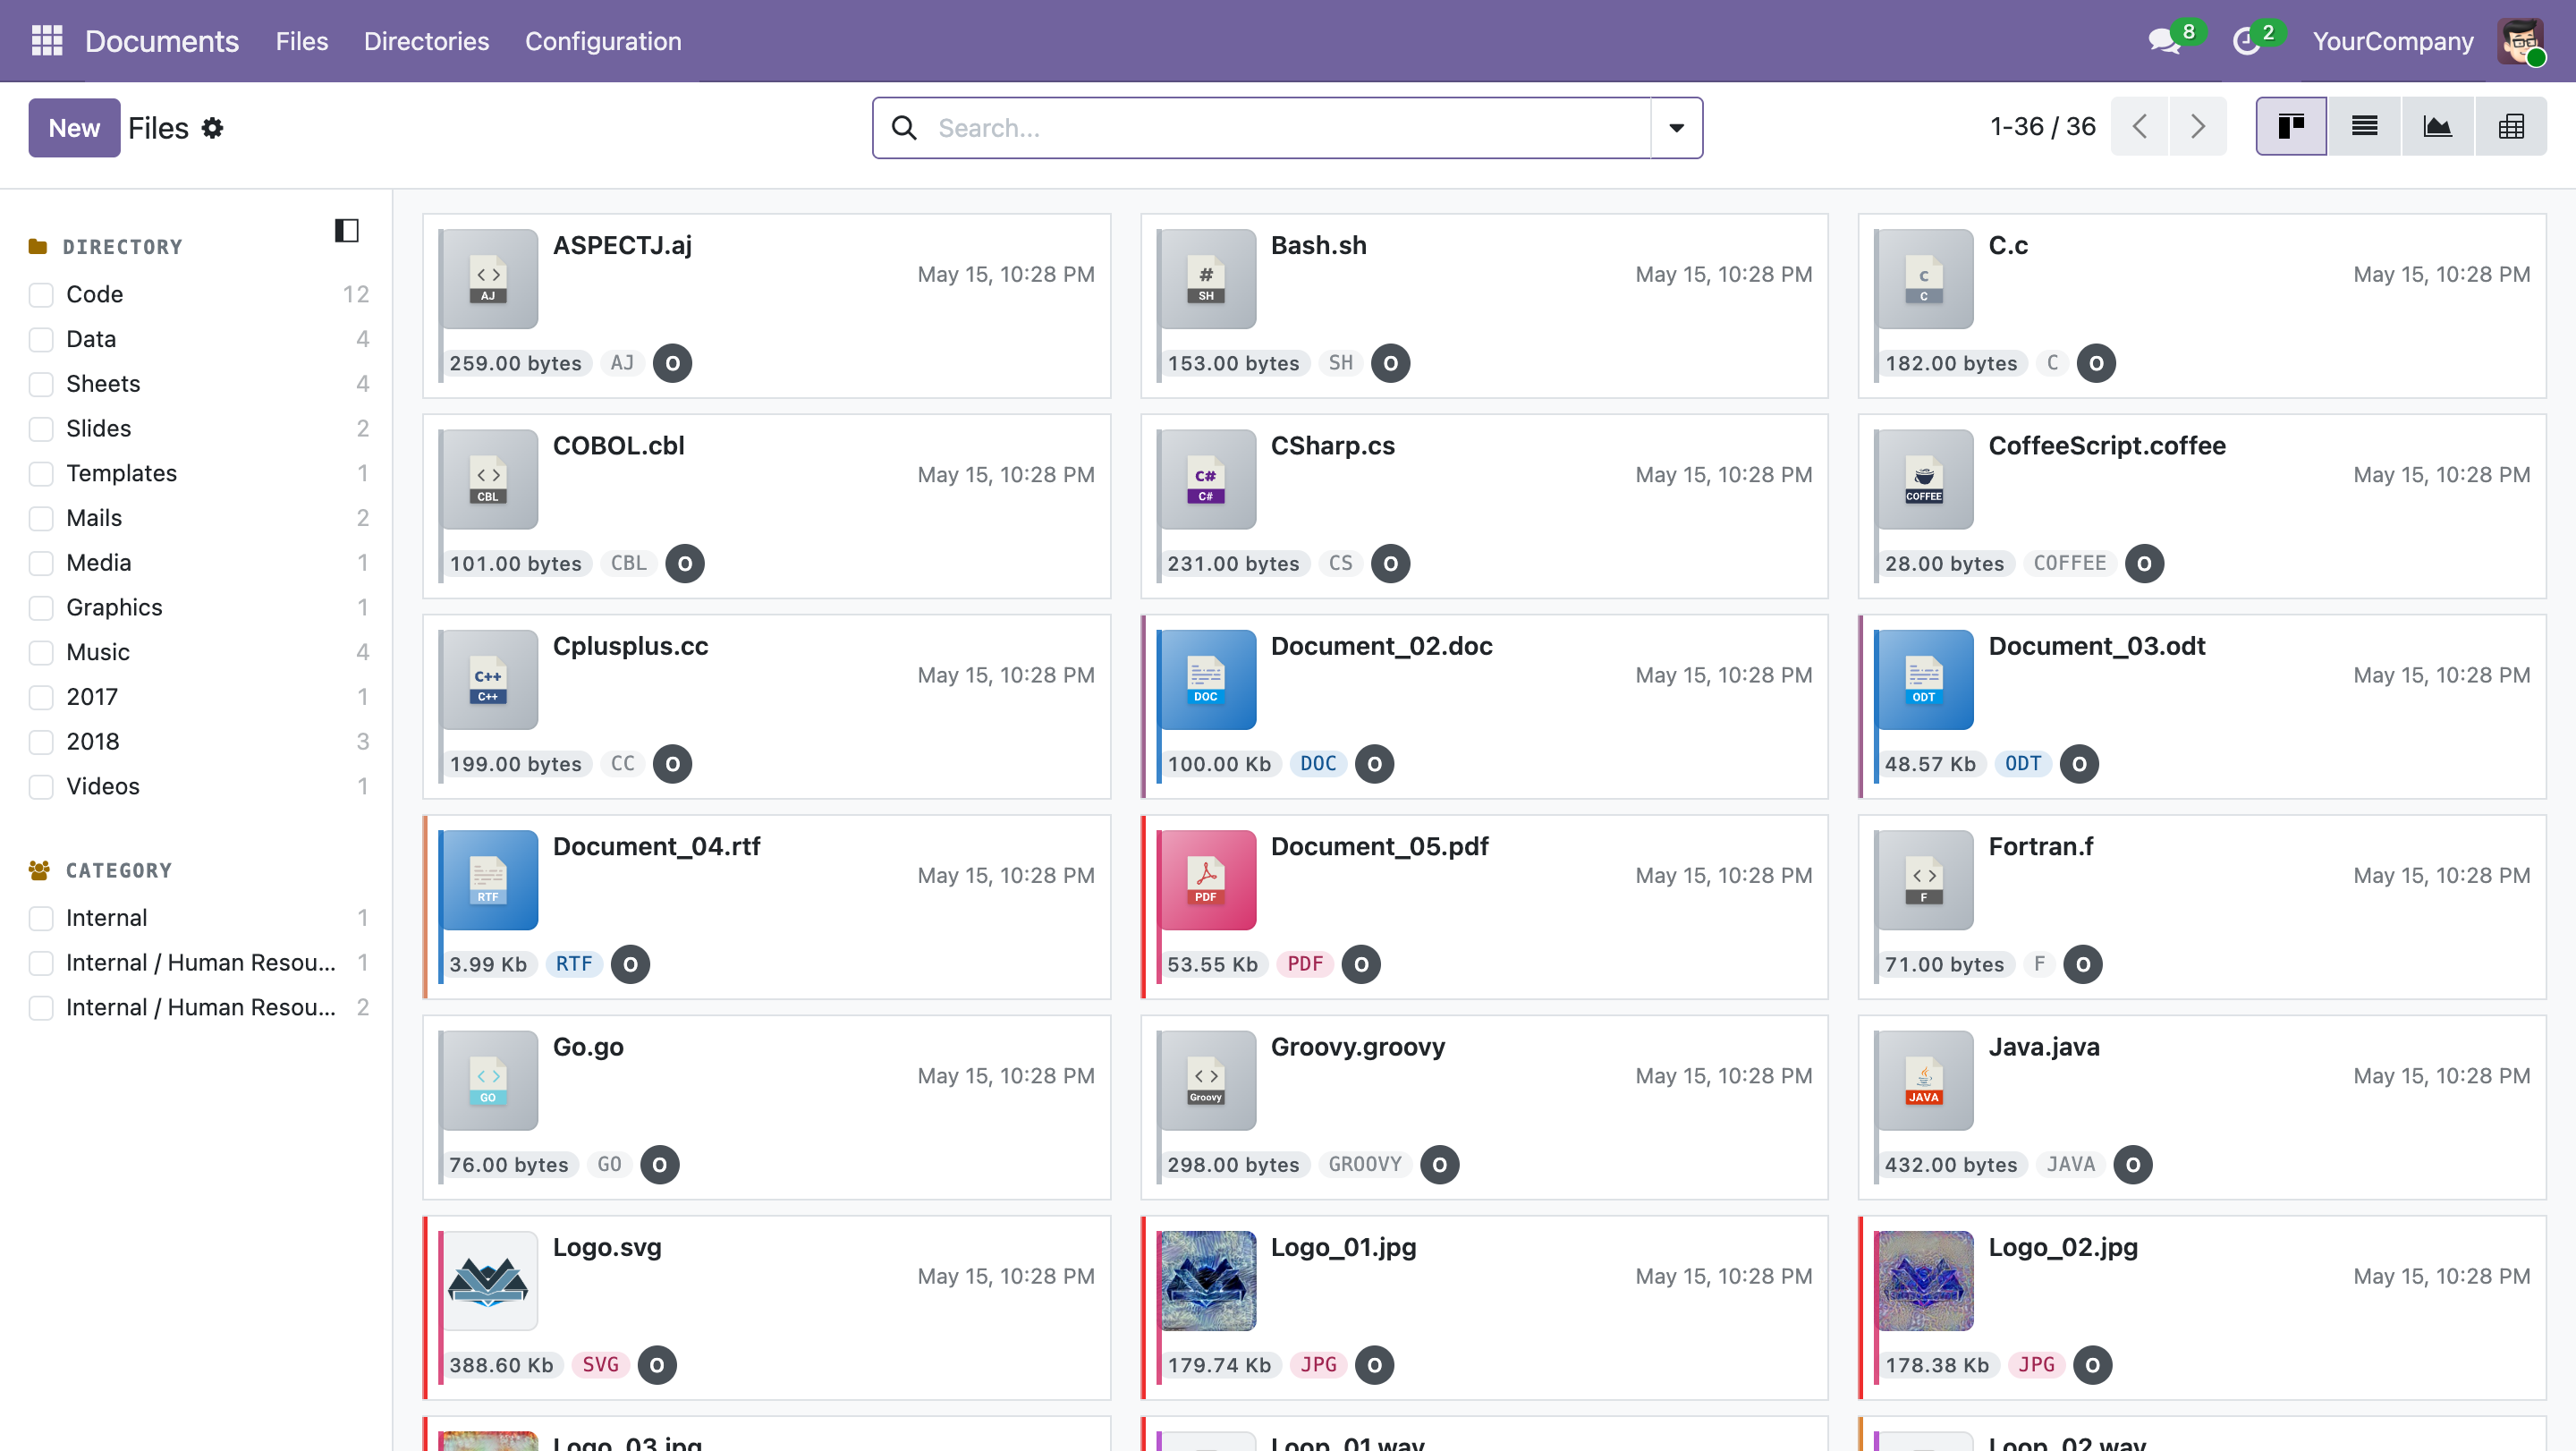This screenshot has height=1451, width=2576.
Task: Open the Configuration menu
Action: click(x=603, y=41)
